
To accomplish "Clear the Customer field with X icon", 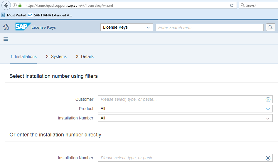I will 268,100.
